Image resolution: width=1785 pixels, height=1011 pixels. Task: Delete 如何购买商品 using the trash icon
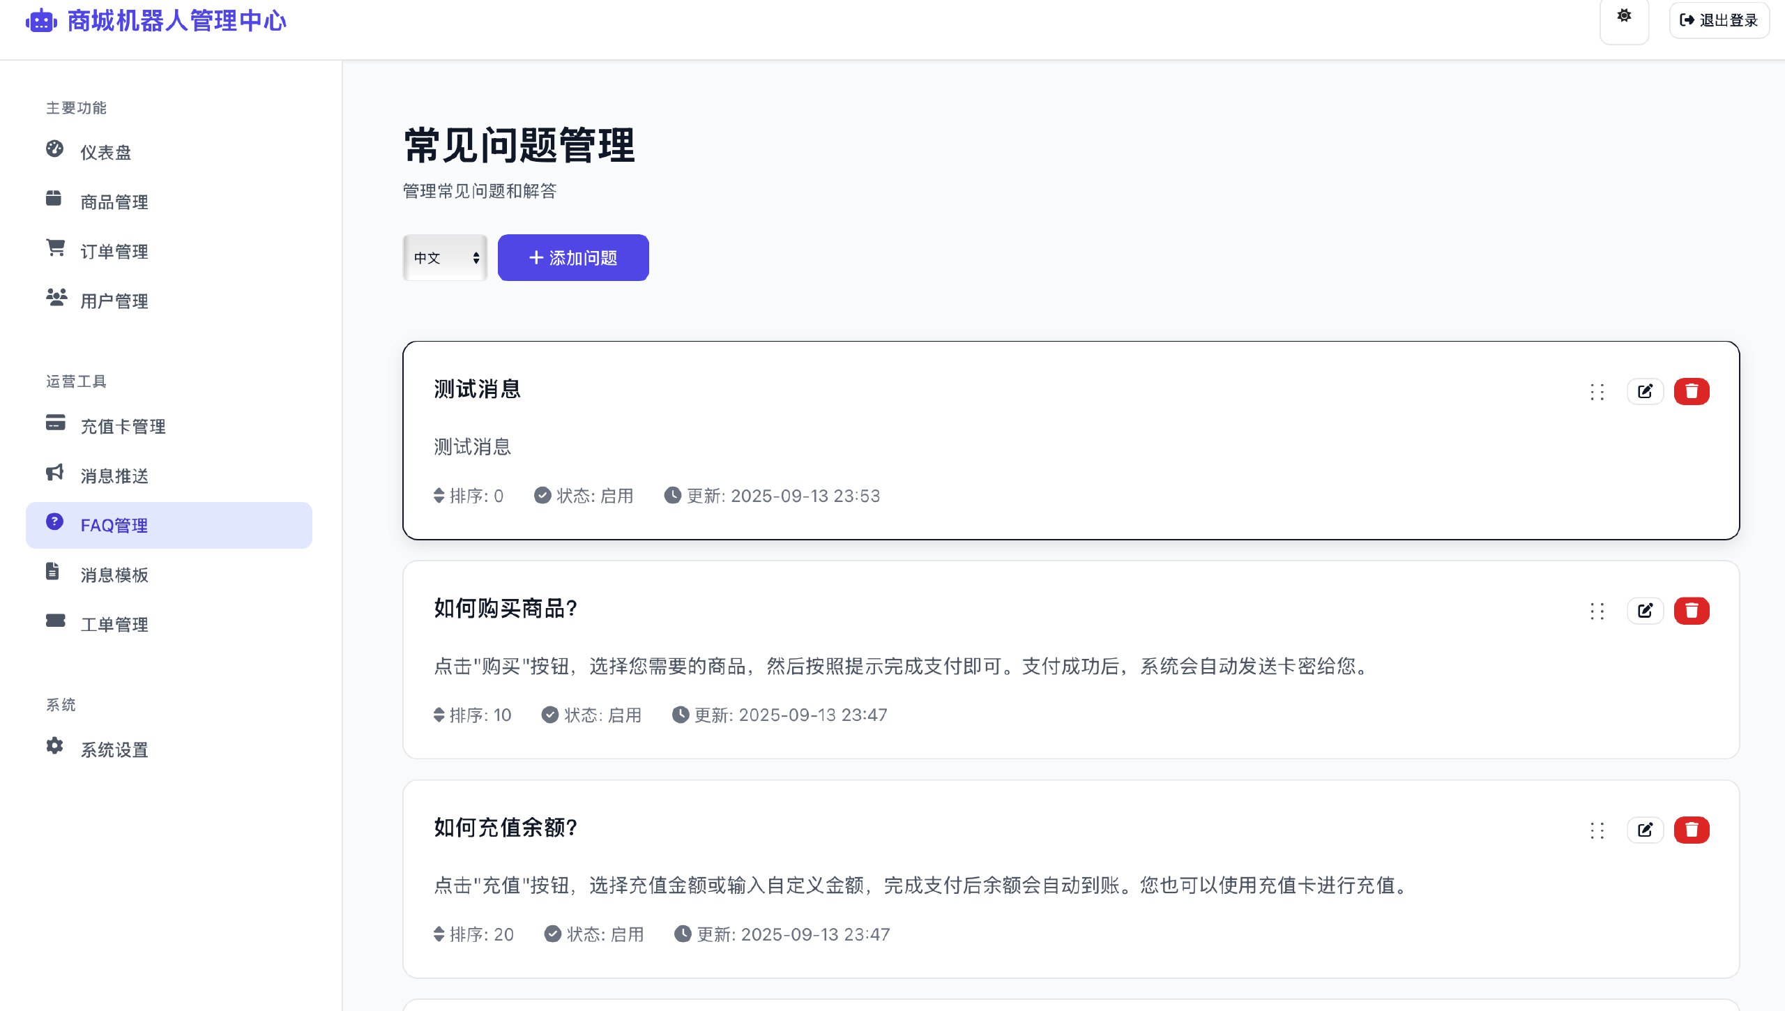click(1691, 611)
